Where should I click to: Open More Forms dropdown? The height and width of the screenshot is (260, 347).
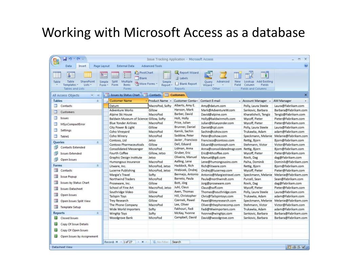(146, 84)
